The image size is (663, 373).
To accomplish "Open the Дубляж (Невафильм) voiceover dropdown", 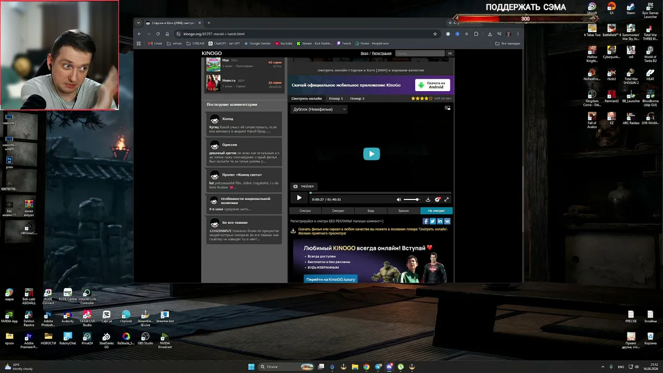I will point(320,109).
